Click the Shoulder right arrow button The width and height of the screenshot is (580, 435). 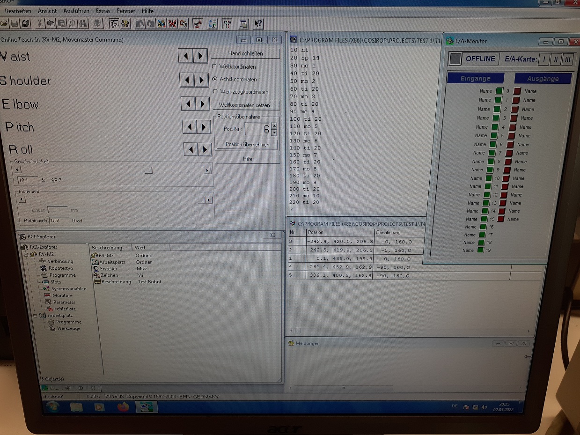pyautogui.click(x=202, y=80)
